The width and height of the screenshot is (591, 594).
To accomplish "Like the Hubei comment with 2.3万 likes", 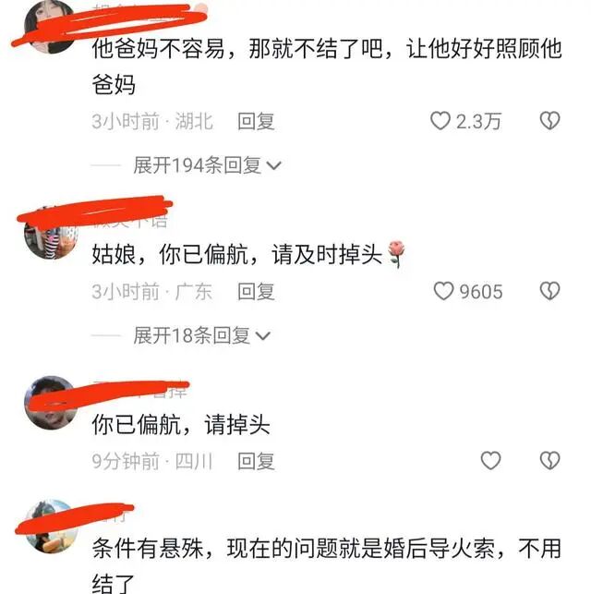I will click(x=440, y=121).
